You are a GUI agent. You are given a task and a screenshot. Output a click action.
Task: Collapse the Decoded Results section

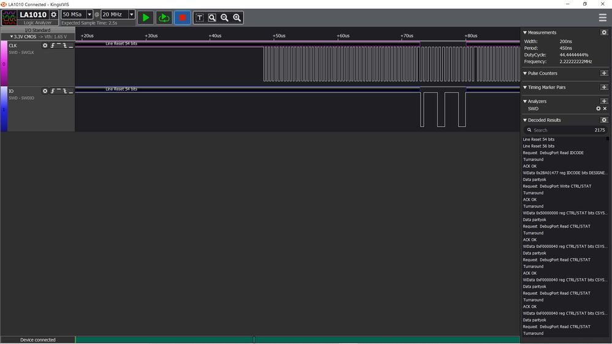point(525,120)
